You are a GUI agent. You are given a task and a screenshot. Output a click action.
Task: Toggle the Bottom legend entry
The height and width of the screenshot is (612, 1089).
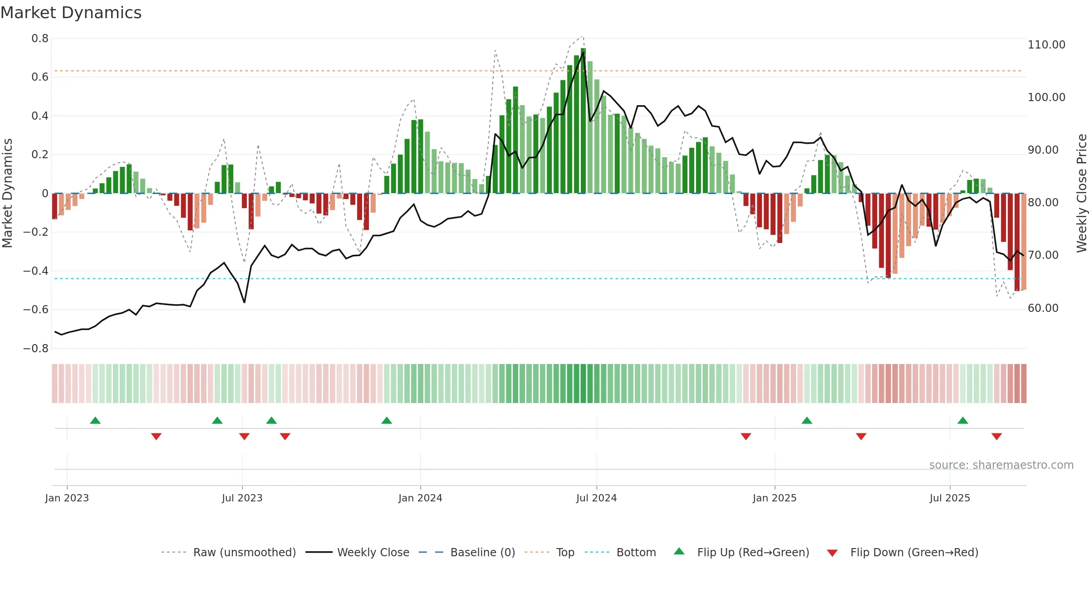tap(620, 552)
